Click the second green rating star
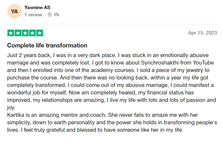The height and width of the screenshot is (168, 222). click(x=18, y=33)
